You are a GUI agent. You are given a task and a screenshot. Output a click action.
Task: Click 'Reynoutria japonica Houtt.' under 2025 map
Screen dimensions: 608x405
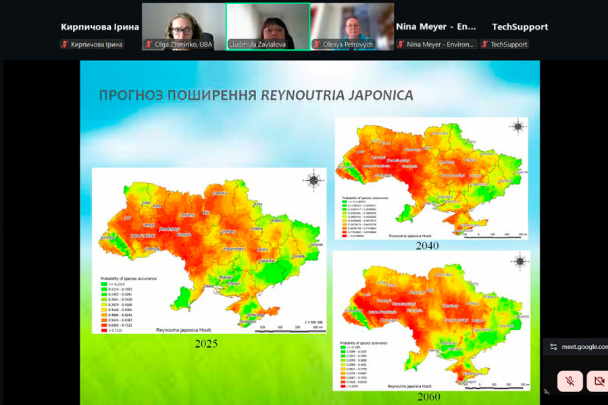click(x=184, y=330)
